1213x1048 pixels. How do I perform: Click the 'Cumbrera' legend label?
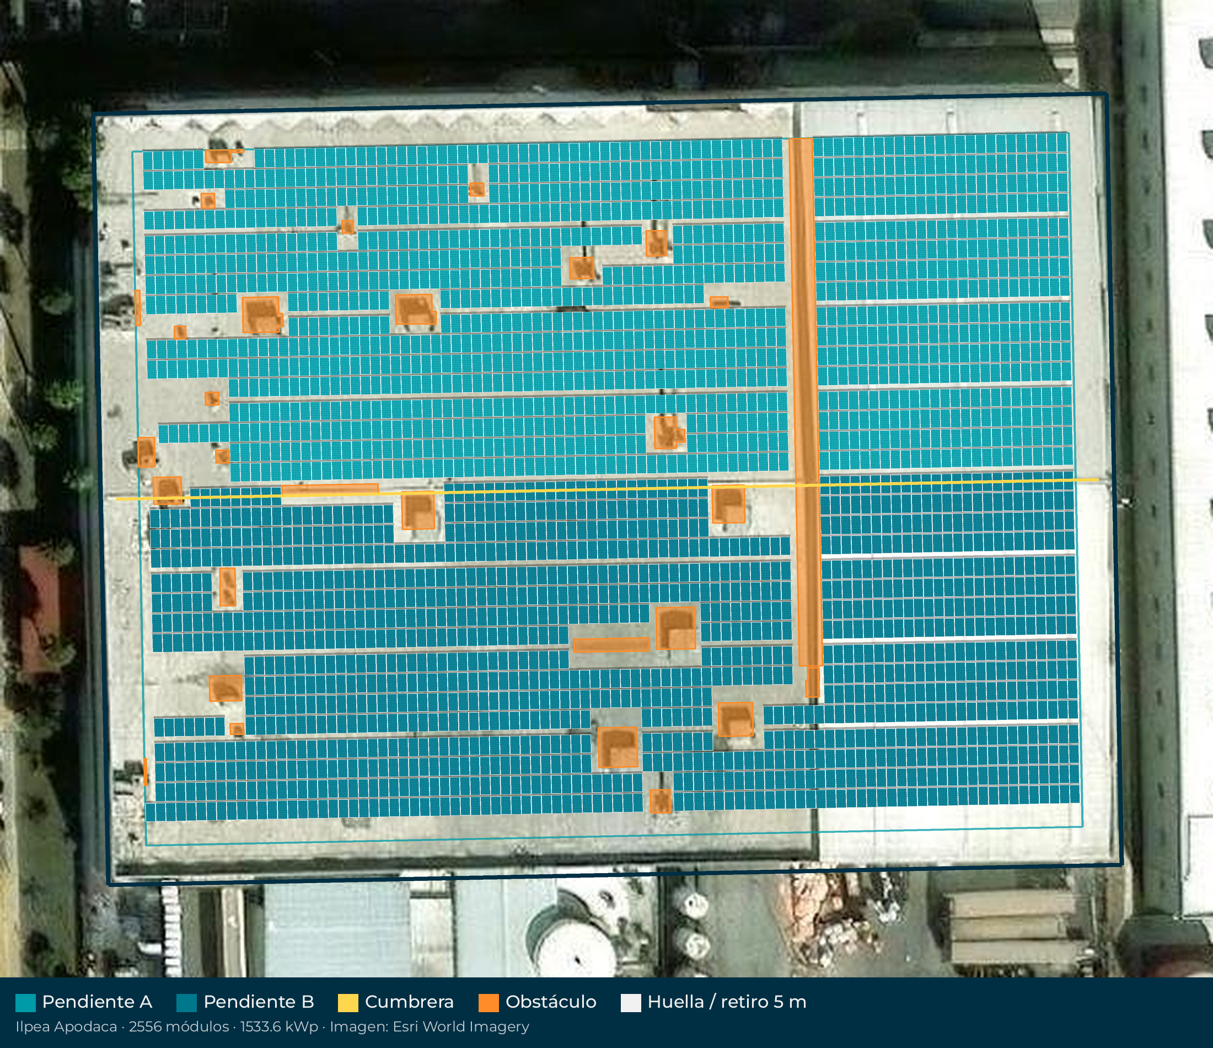[x=409, y=1002]
